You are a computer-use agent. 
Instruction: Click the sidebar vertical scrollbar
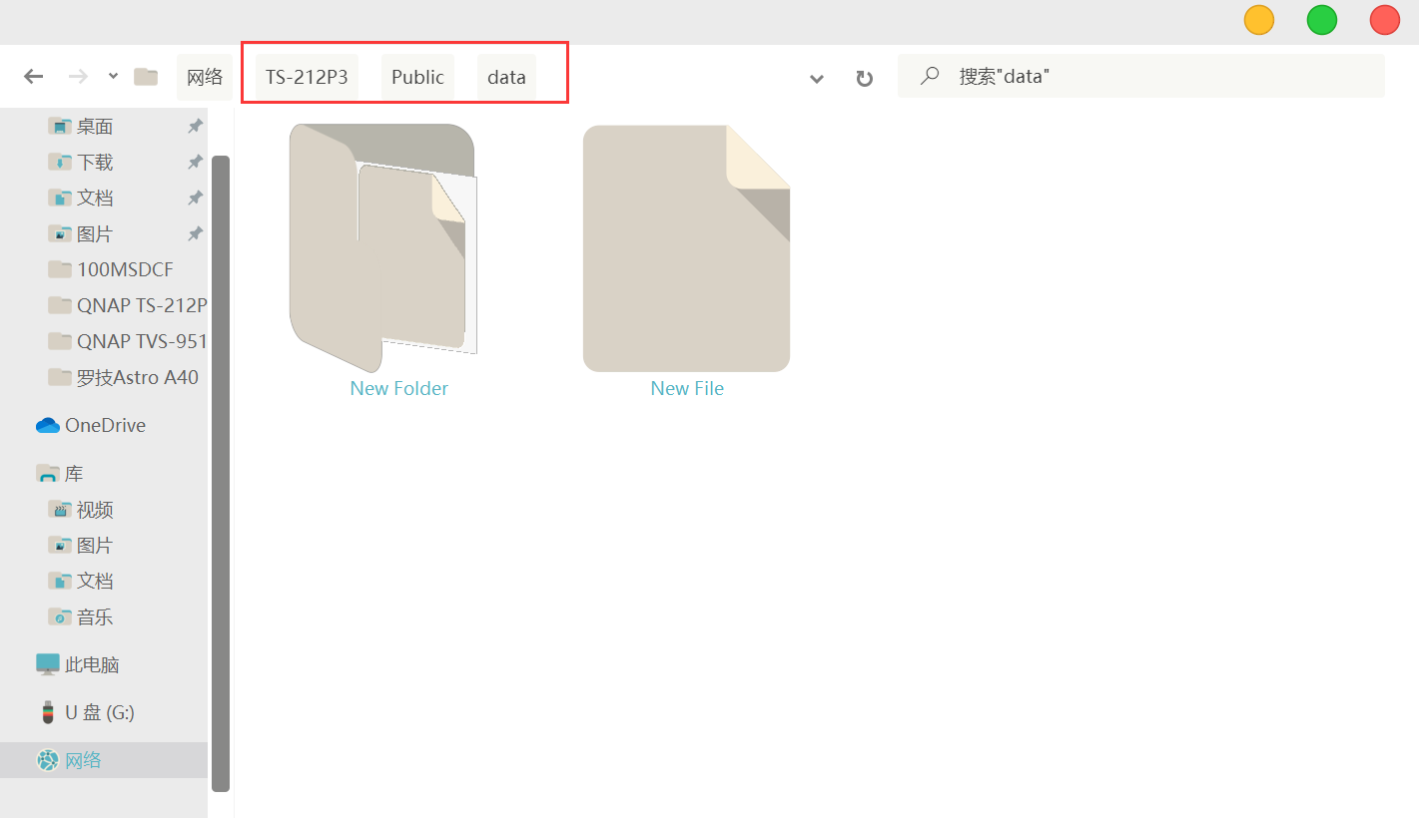(221, 474)
